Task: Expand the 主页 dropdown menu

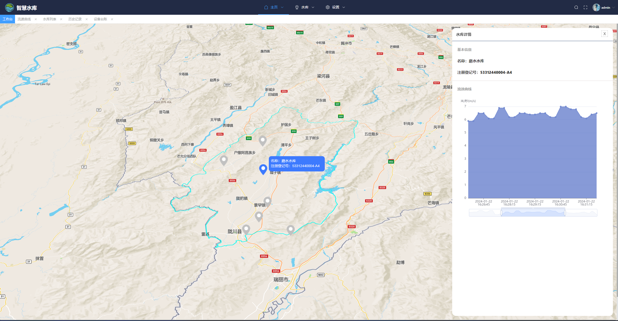Action: (x=274, y=7)
